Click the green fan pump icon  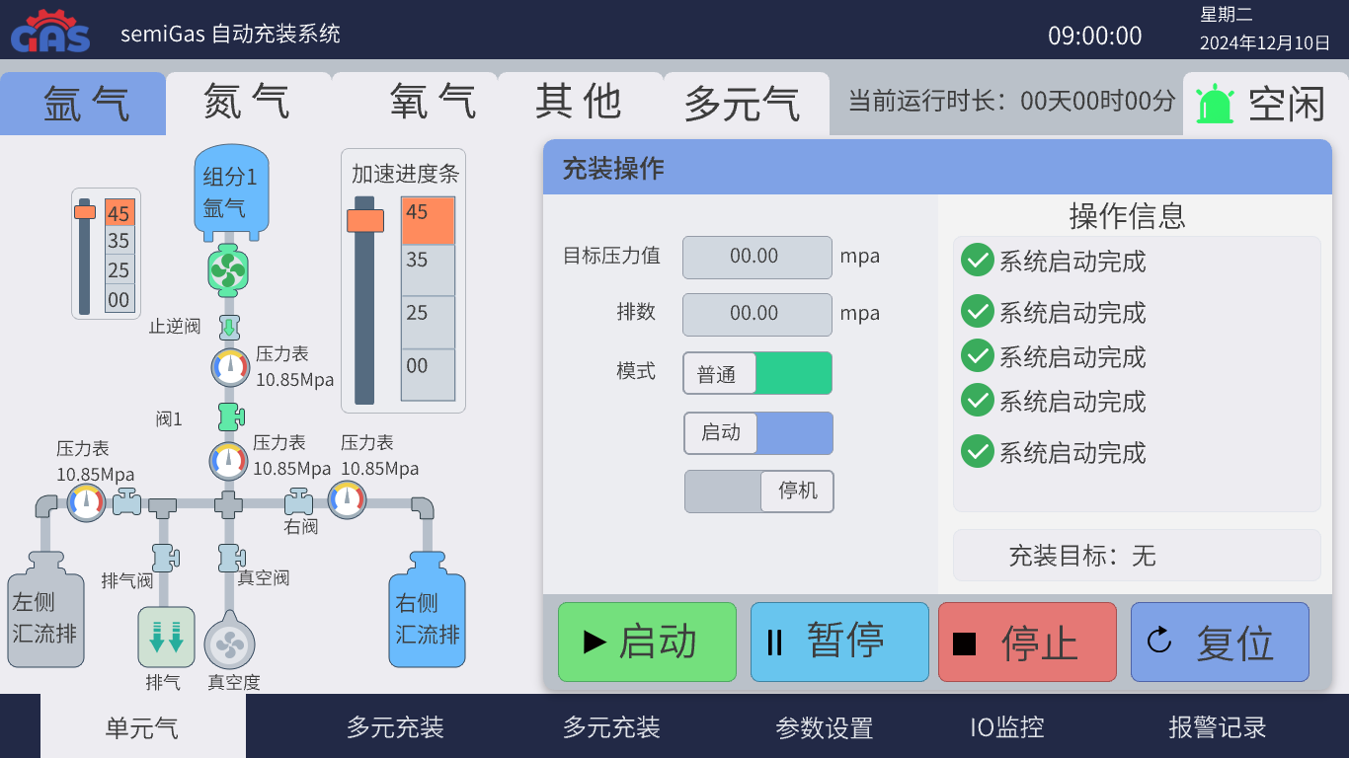(x=228, y=270)
